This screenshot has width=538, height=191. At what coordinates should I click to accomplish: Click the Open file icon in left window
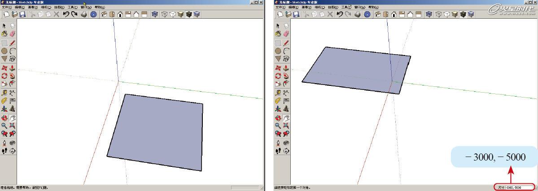point(14,14)
